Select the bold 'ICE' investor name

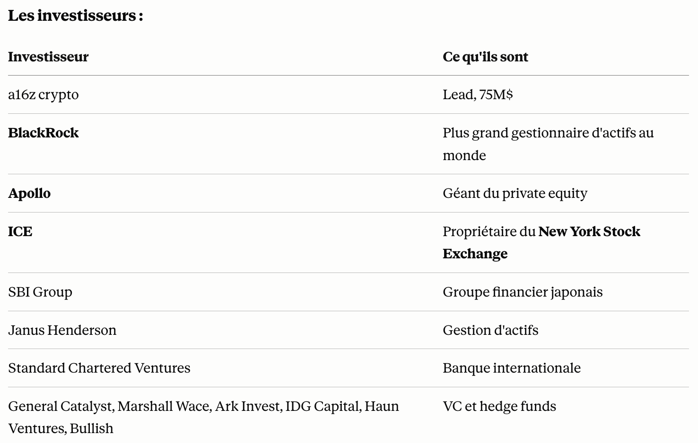pyautogui.click(x=20, y=231)
